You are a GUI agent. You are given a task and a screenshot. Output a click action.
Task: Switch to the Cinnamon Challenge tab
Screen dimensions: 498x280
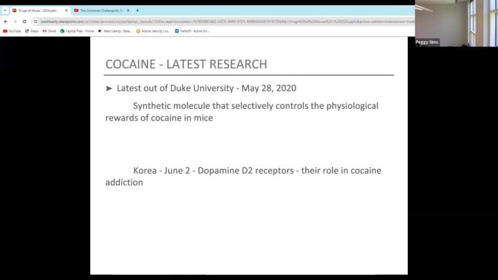[100, 11]
